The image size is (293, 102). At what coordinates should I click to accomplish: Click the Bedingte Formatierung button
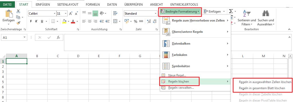click(180, 12)
